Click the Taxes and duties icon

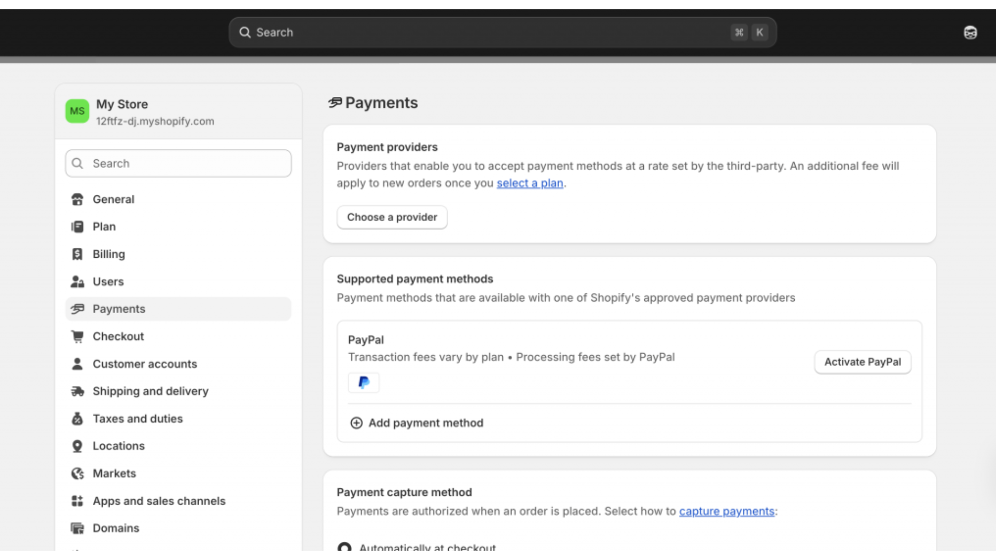77,419
